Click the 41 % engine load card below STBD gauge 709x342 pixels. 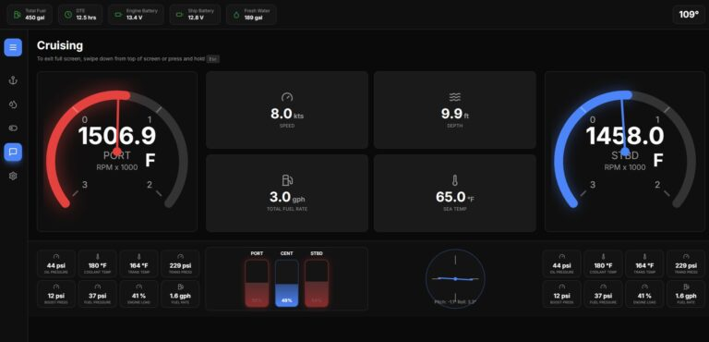644,294
